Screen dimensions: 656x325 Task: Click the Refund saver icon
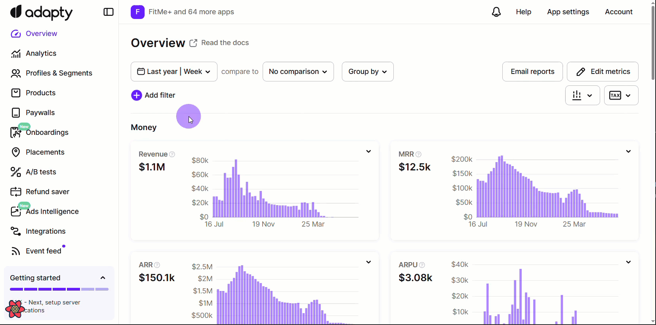point(16,192)
